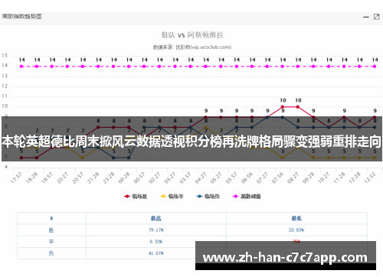Click the 17:57 x-axis time label
383x277 pixels.
point(16,178)
